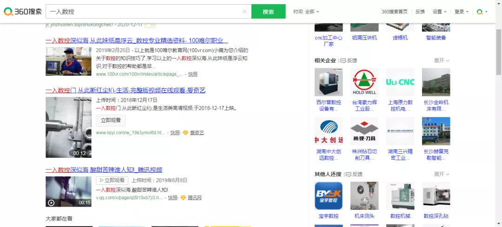Open the 设置 dropdown menu

tap(440, 12)
